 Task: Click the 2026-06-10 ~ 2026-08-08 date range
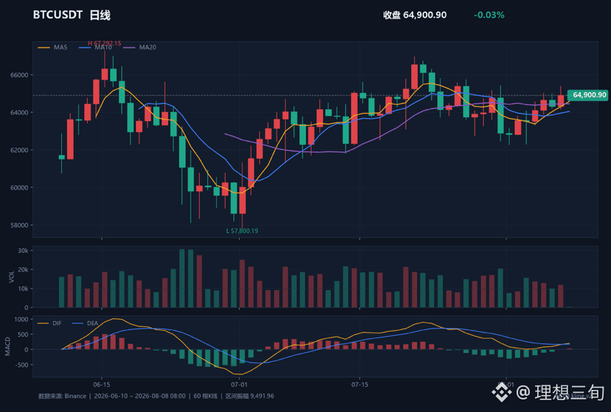[140, 396]
